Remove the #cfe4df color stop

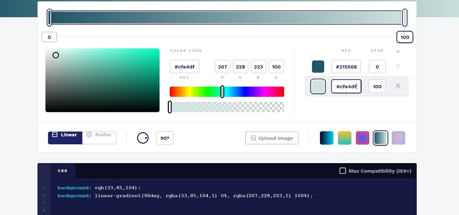(x=398, y=86)
